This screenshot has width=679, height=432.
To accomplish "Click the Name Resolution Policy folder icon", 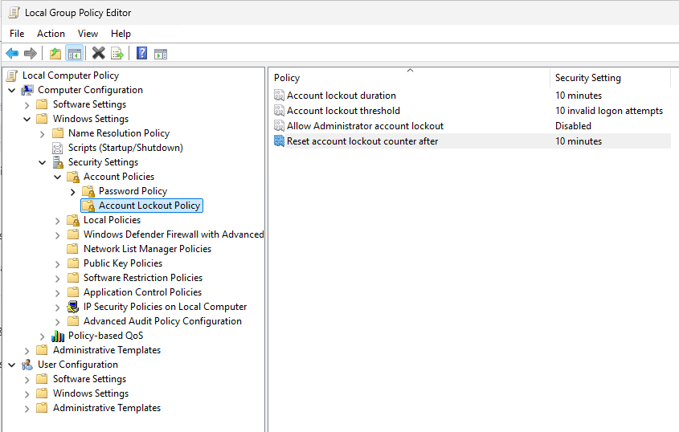I will (x=58, y=133).
